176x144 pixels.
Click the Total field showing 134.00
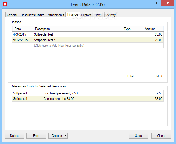pyautogui.click(x=151, y=76)
